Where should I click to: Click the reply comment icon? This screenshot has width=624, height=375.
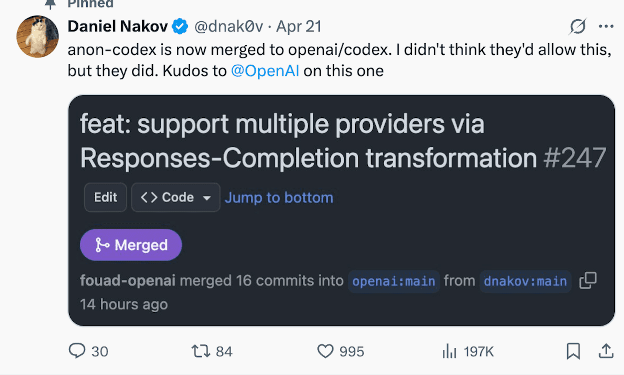click(77, 351)
